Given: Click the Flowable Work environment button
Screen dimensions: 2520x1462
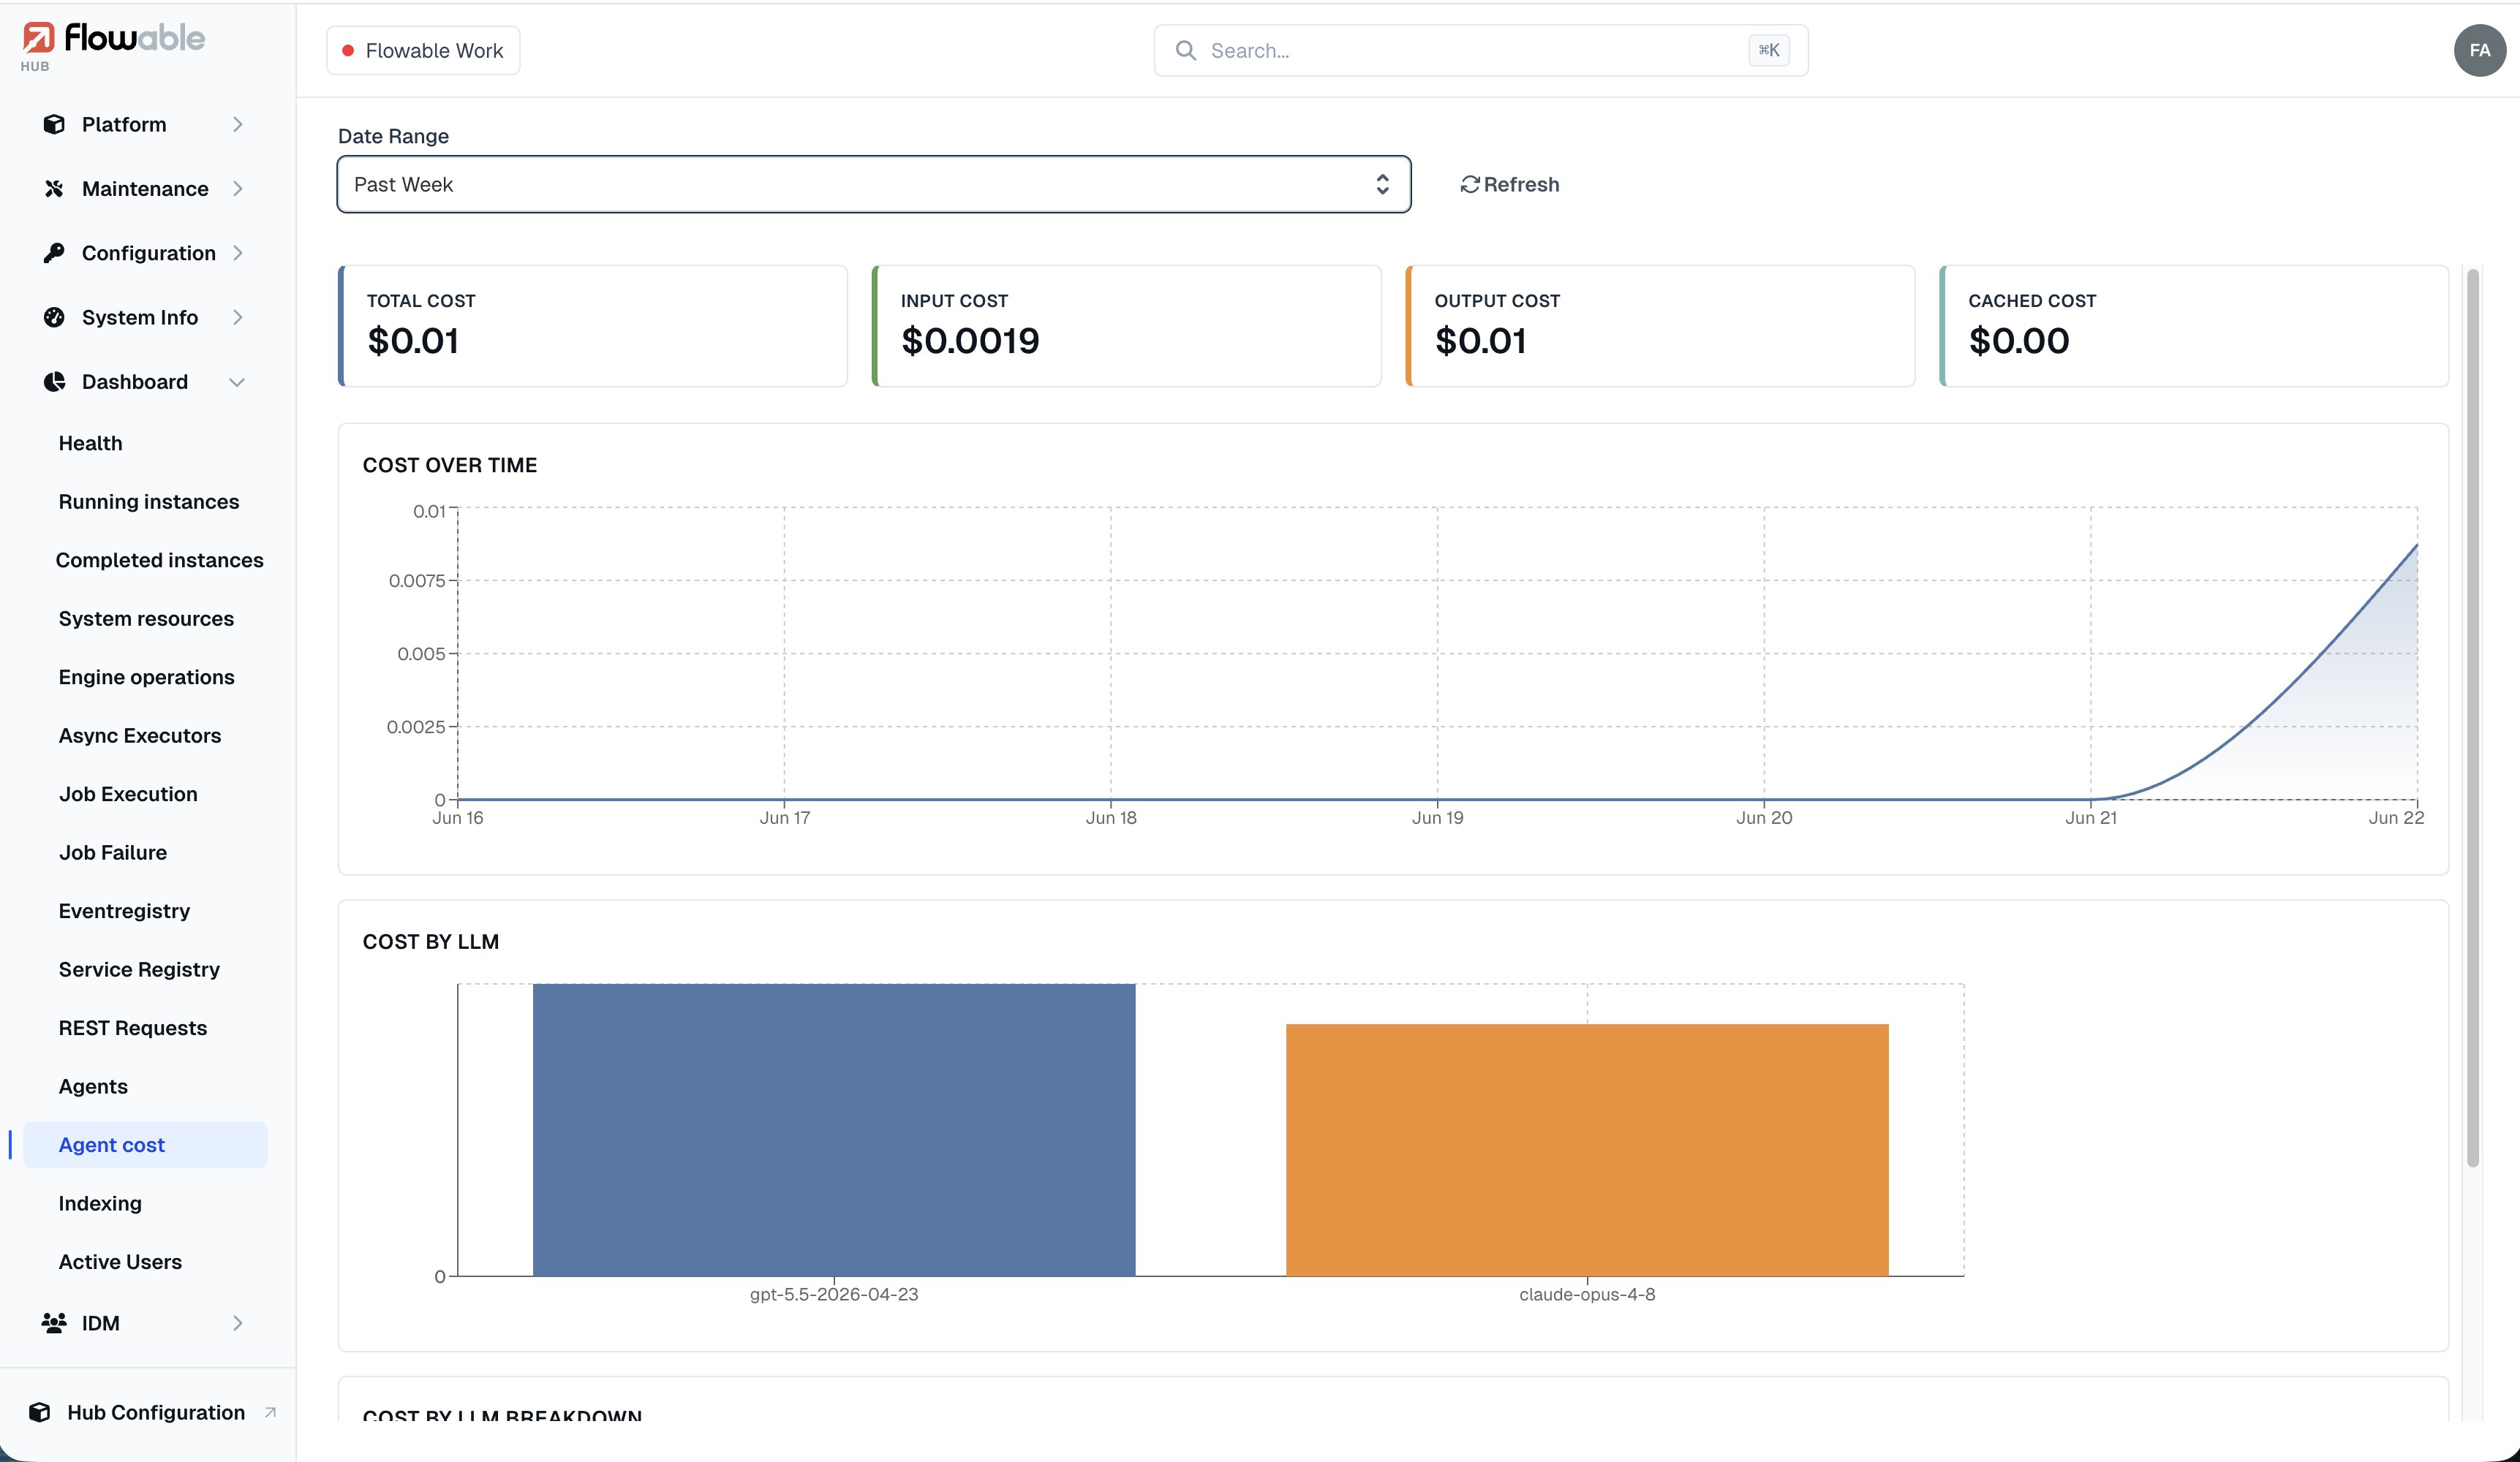Looking at the screenshot, I should (x=423, y=50).
